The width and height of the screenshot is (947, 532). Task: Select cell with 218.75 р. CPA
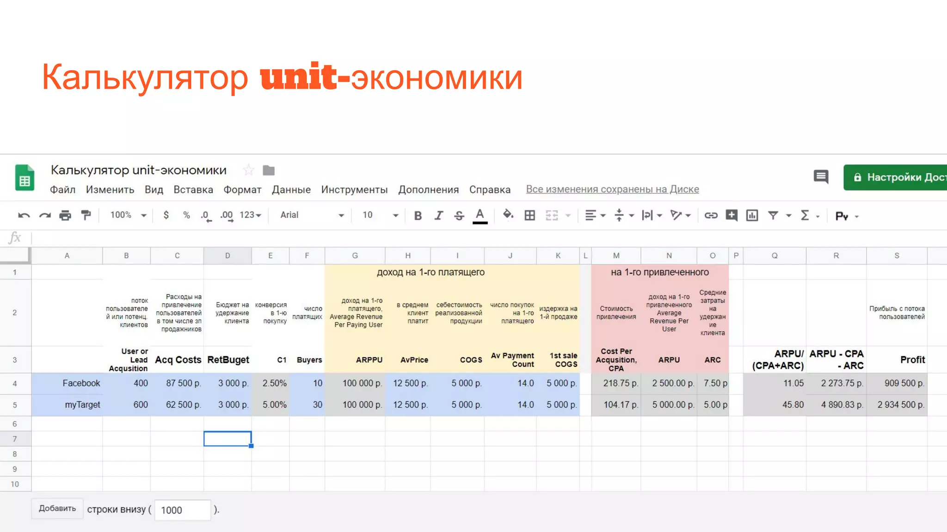click(x=616, y=384)
